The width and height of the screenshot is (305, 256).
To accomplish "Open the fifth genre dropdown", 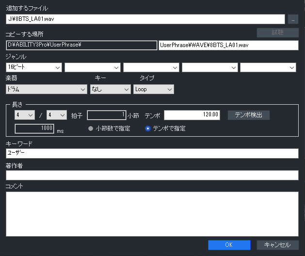I will [x=268, y=67].
